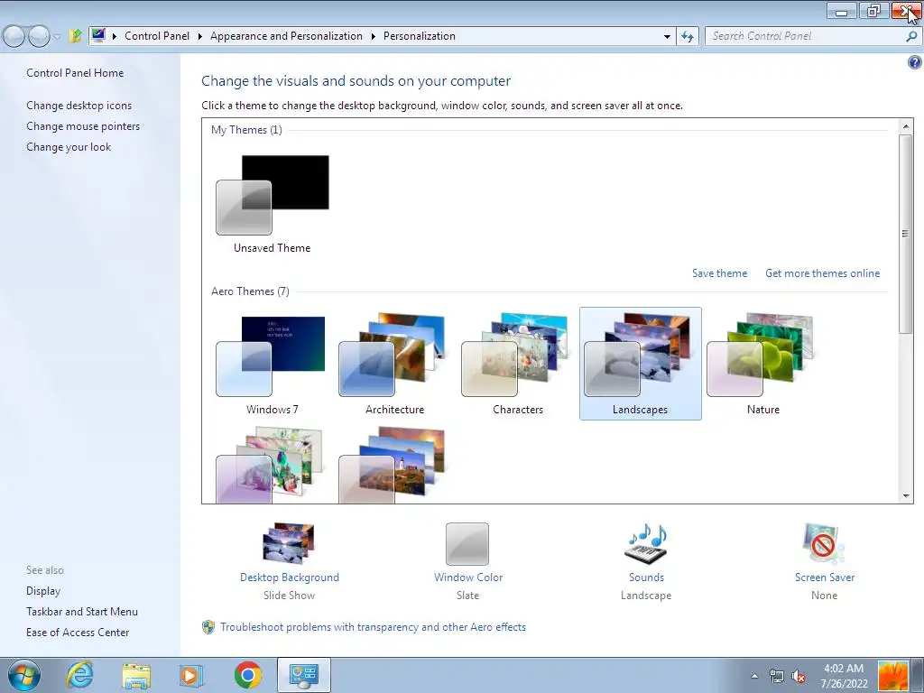Image resolution: width=924 pixels, height=693 pixels.
Task: Click the theme list scroll up arrow
Action: [906, 126]
